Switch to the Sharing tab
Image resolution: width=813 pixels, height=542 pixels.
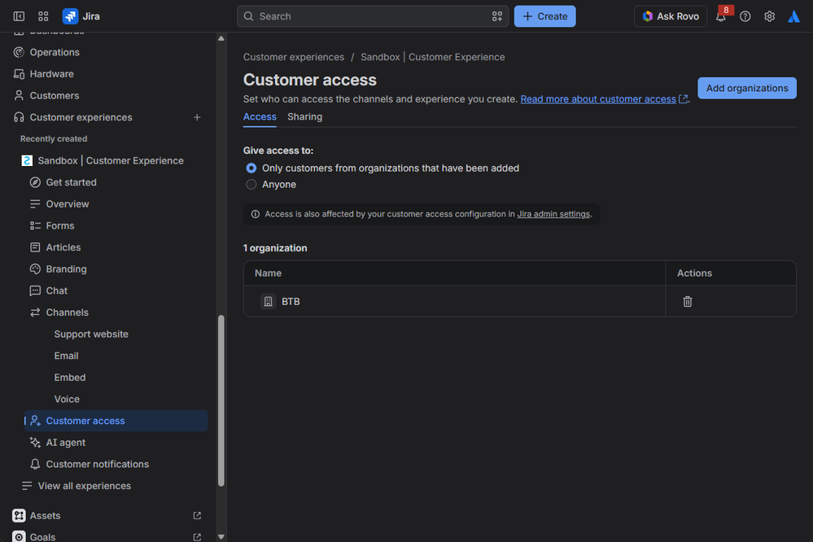[305, 117]
